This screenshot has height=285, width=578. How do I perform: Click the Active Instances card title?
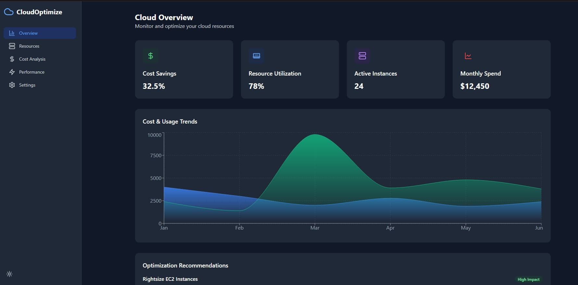[376, 74]
